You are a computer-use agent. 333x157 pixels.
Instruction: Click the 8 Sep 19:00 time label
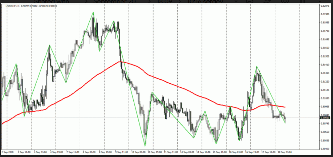[105, 152]
